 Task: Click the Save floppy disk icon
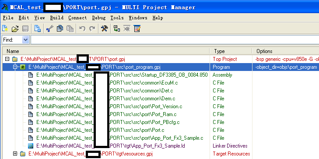[x=25, y=28]
